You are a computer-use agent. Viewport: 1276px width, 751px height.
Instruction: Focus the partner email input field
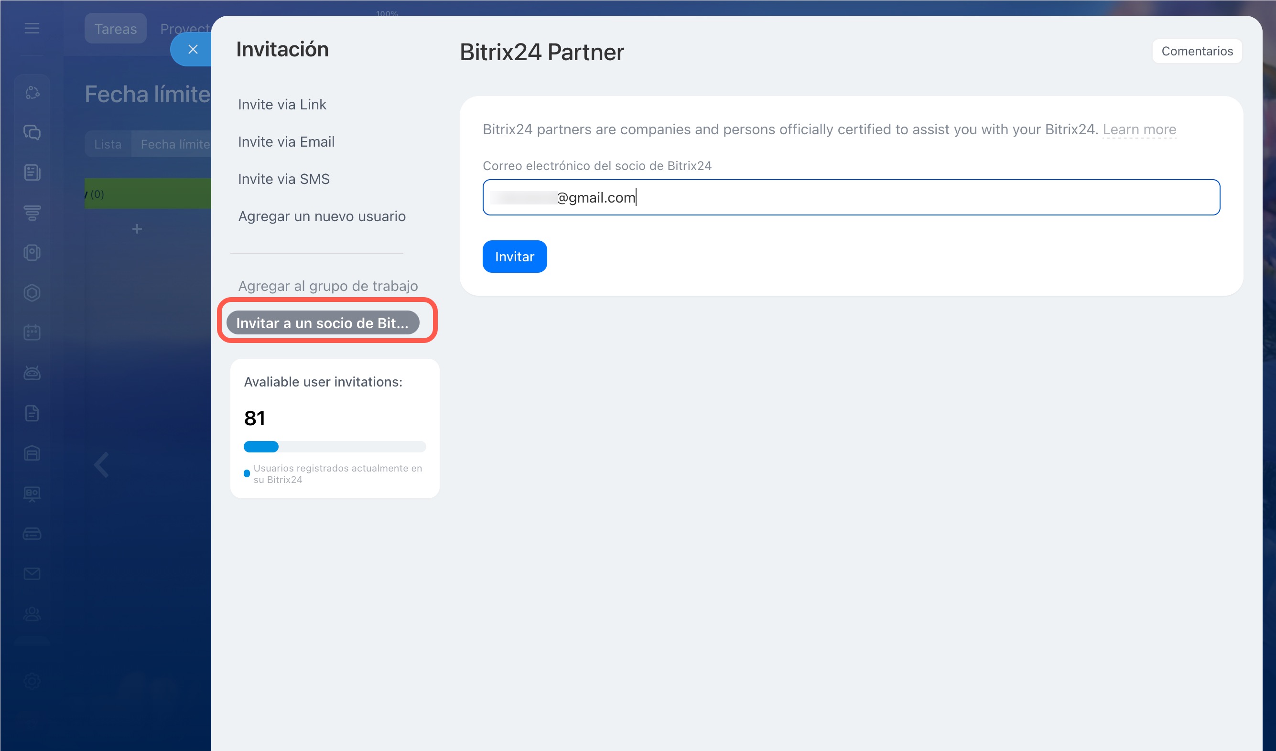coord(851,197)
